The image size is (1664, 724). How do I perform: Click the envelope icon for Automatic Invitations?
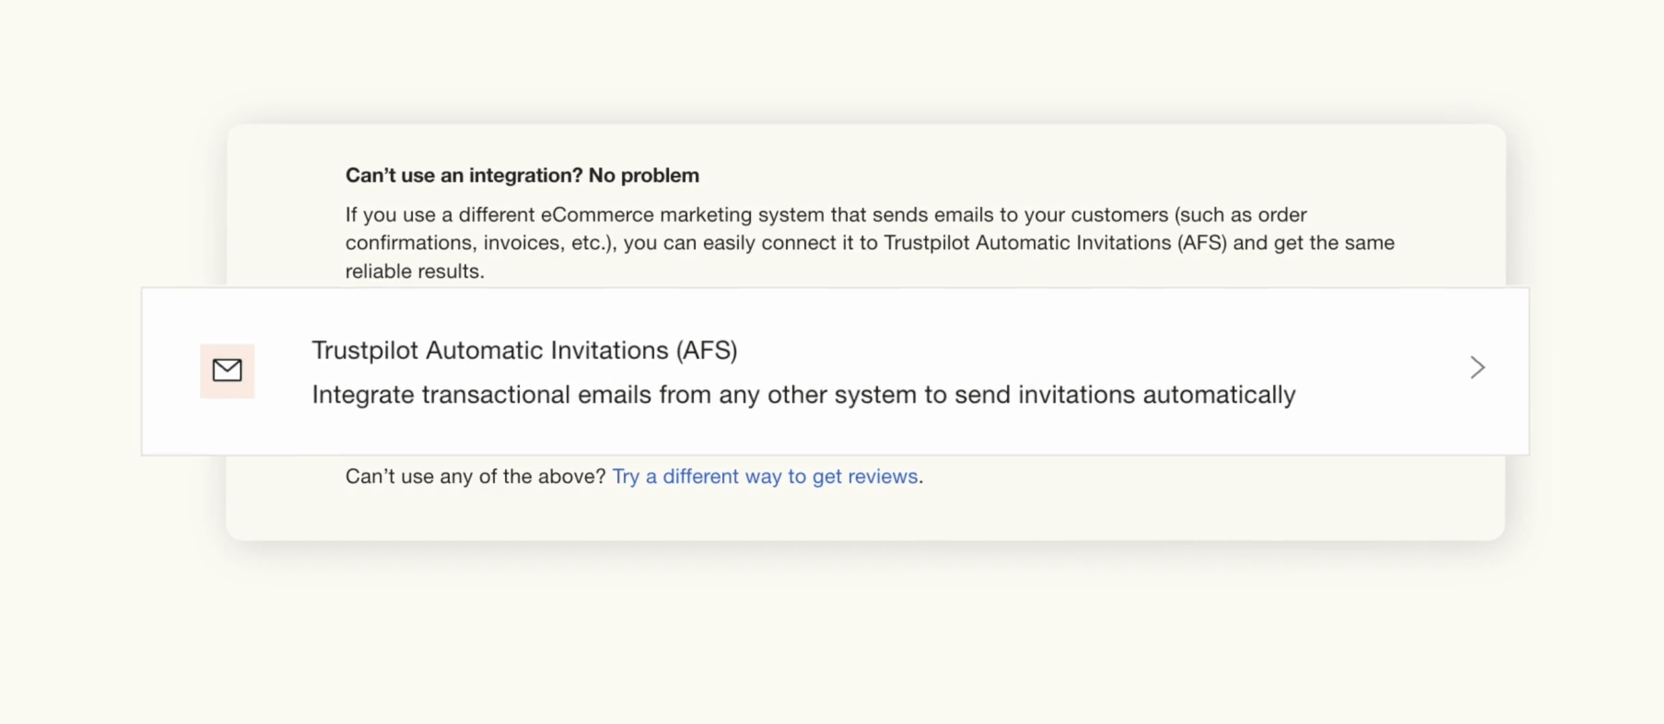(x=227, y=371)
